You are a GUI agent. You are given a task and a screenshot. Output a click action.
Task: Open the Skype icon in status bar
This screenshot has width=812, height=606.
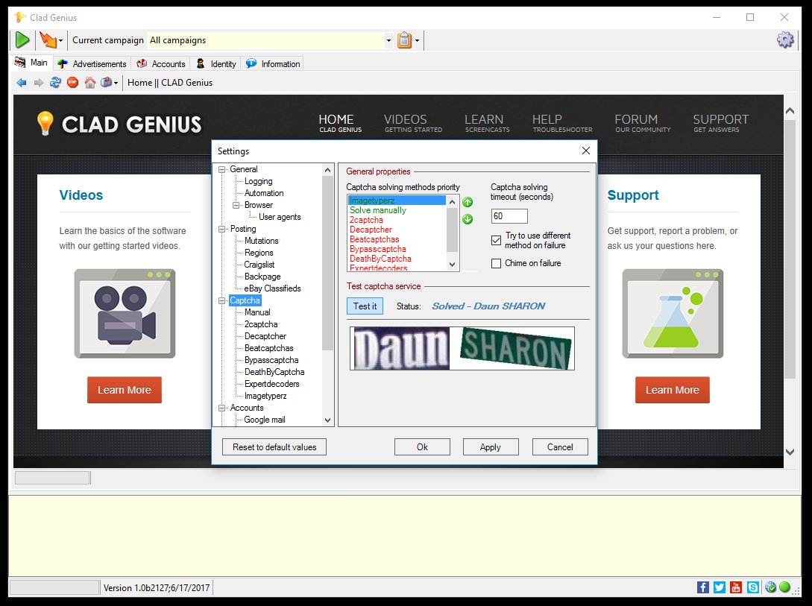pos(753,587)
